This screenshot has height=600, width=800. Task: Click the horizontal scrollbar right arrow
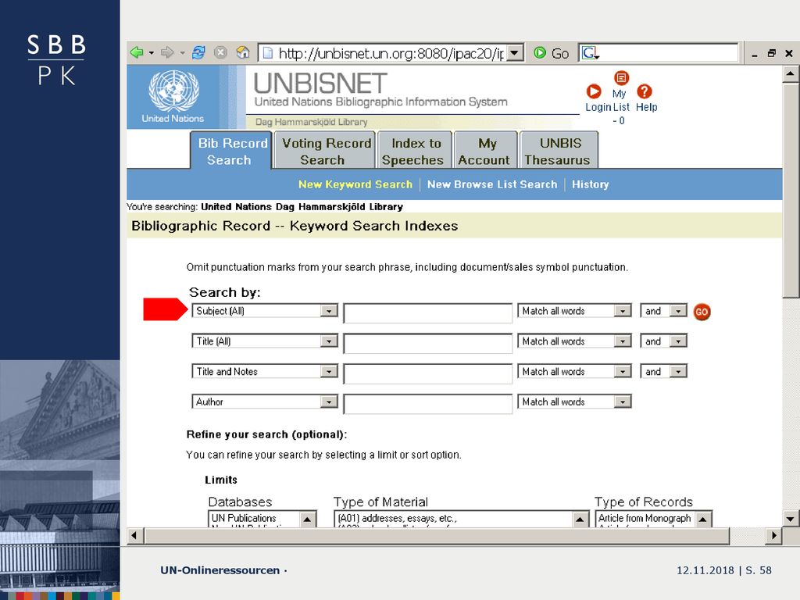(x=774, y=535)
